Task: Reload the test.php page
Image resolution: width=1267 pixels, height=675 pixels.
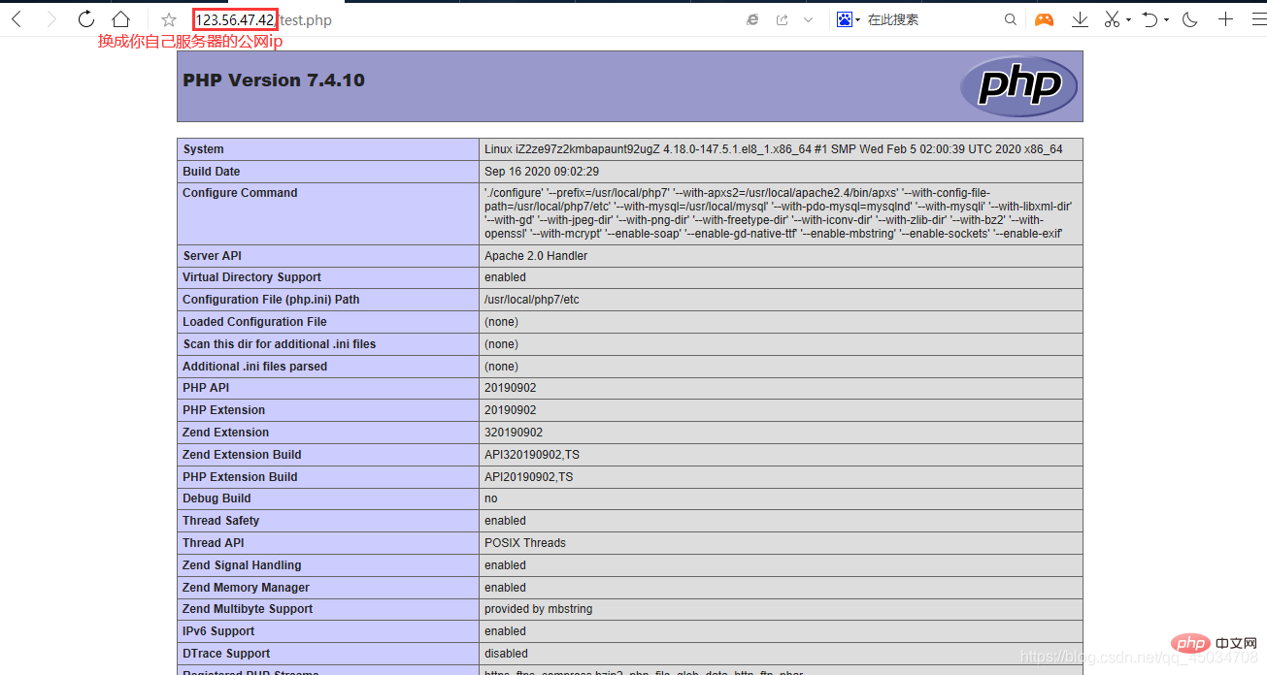Action: click(x=86, y=19)
